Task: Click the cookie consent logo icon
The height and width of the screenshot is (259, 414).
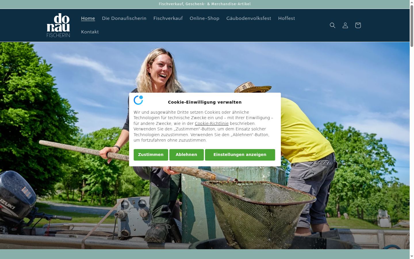Action: pyautogui.click(x=138, y=100)
